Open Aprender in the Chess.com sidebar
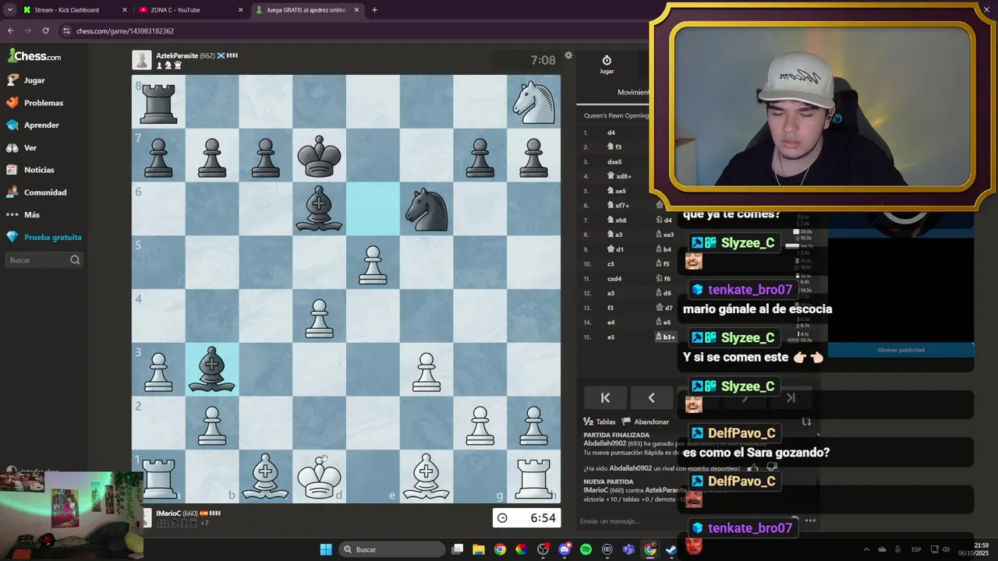Viewport: 998px width, 561px height. coord(32,125)
